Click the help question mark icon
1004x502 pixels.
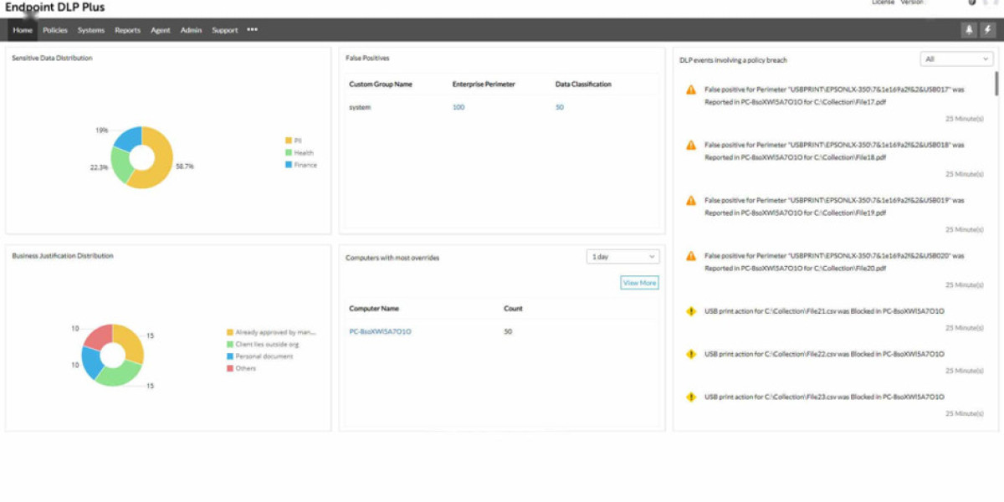[x=972, y=3]
